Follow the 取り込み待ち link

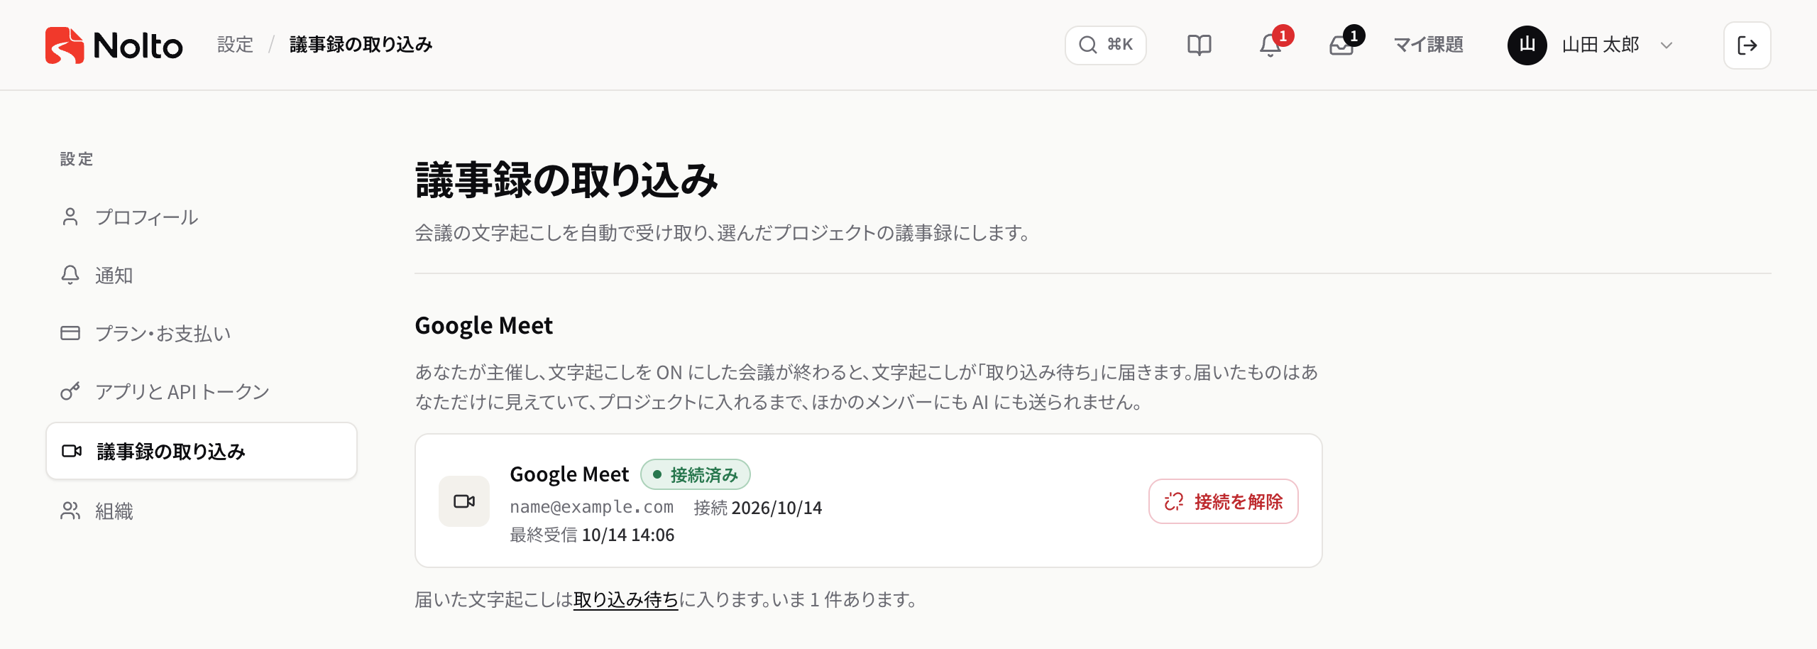point(625,599)
